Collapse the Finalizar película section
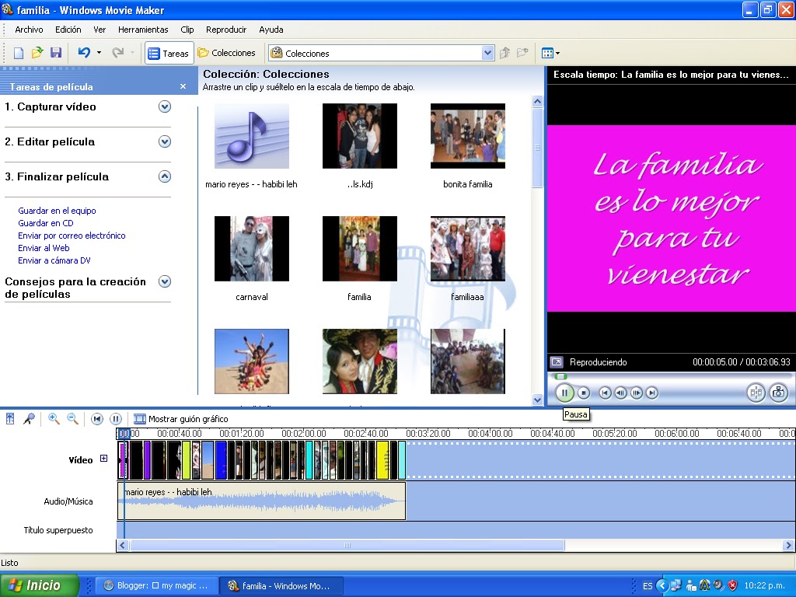The image size is (796, 597). 165,176
